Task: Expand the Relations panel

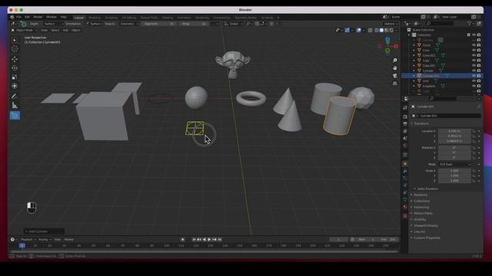Action: tap(421, 195)
